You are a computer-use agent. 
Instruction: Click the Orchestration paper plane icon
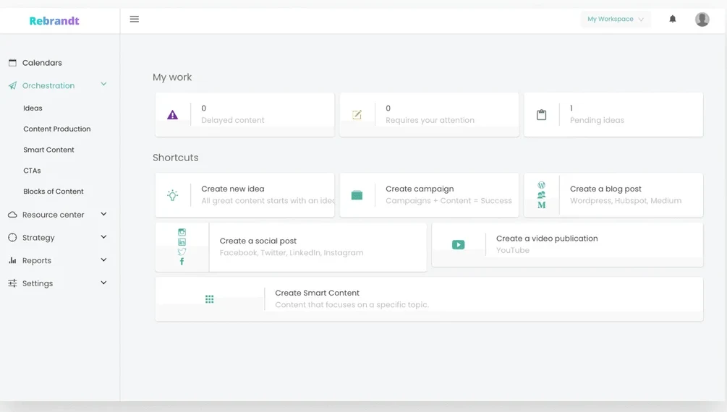click(12, 86)
